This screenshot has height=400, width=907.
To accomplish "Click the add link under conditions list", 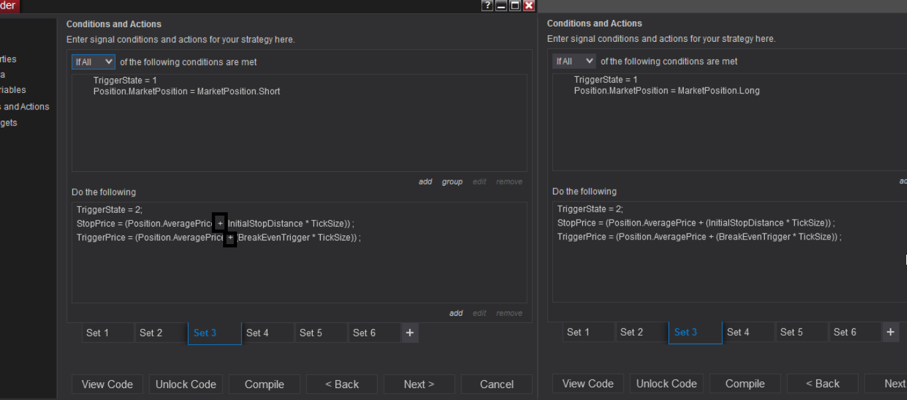I will coord(425,182).
